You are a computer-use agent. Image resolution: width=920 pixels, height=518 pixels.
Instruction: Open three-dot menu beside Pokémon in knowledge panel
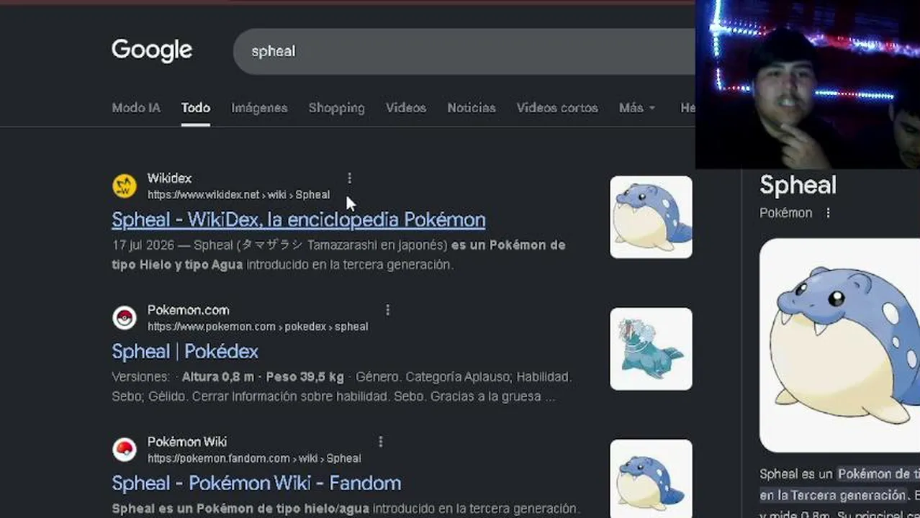(828, 213)
